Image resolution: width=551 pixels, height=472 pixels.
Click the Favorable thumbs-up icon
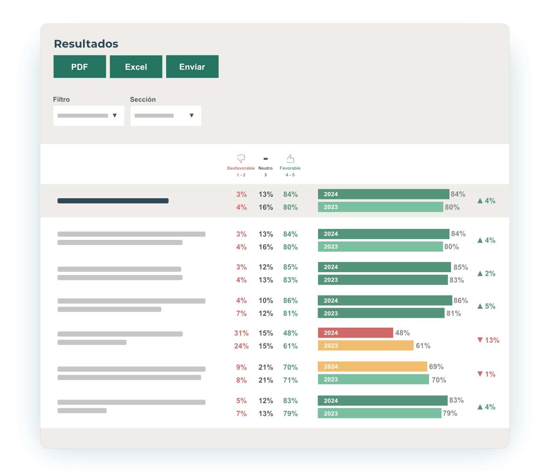tap(290, 159)
